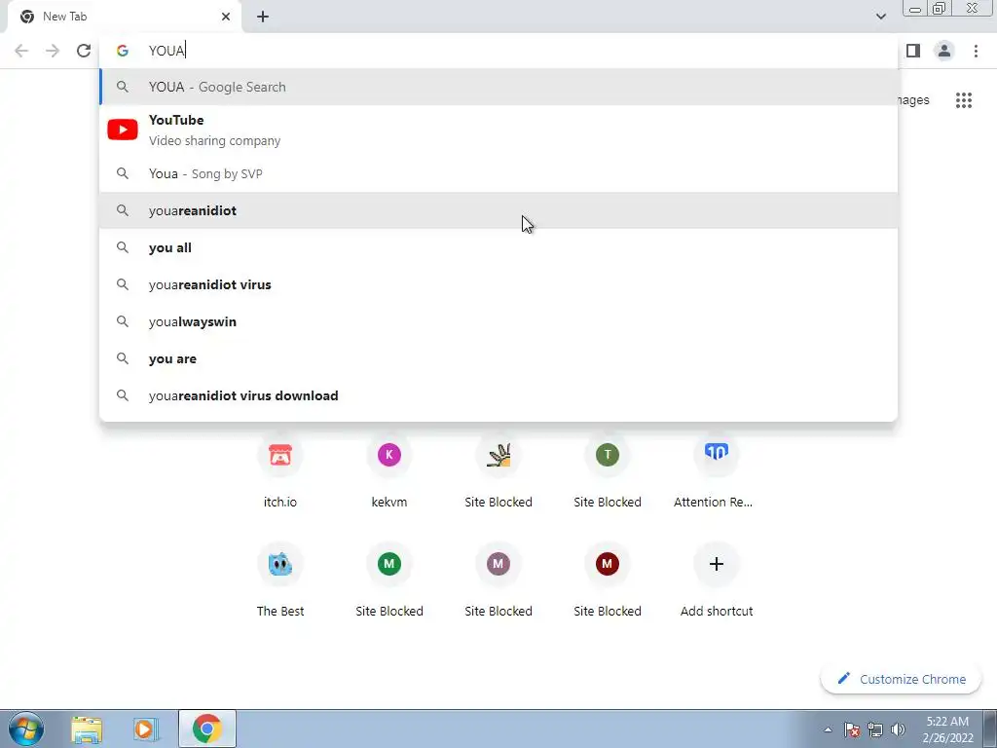Choose the exact suggestion youareanidiot virus

tap(498, 284)
